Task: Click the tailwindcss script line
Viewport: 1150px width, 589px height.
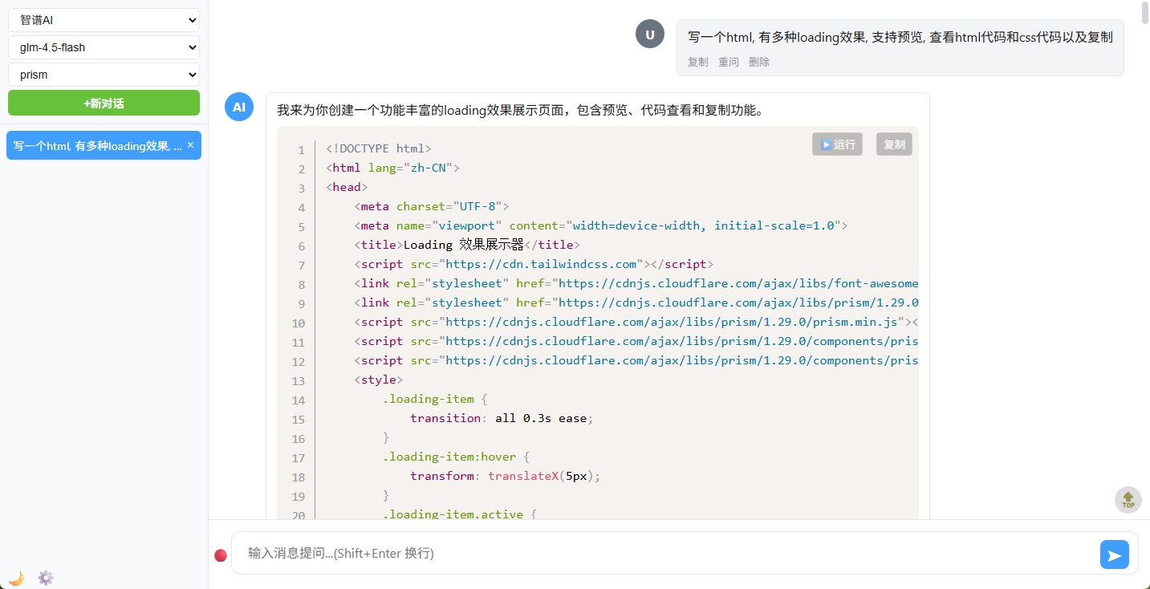Action: (x=534, y=264)
